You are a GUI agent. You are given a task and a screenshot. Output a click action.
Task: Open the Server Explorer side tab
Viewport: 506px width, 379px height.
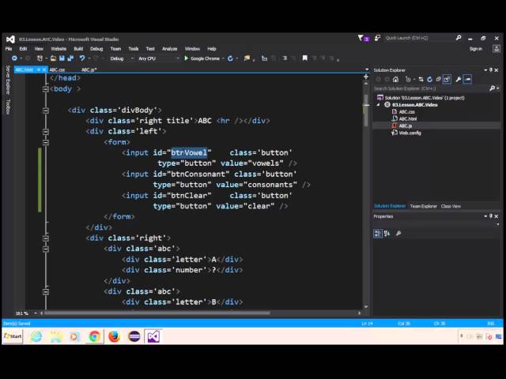coord(8,80)
